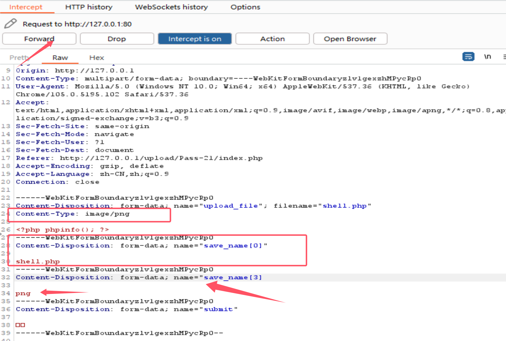
Task: Click the shell.php value on line 30
Action: pyautogui.click(x=38, y=261)
